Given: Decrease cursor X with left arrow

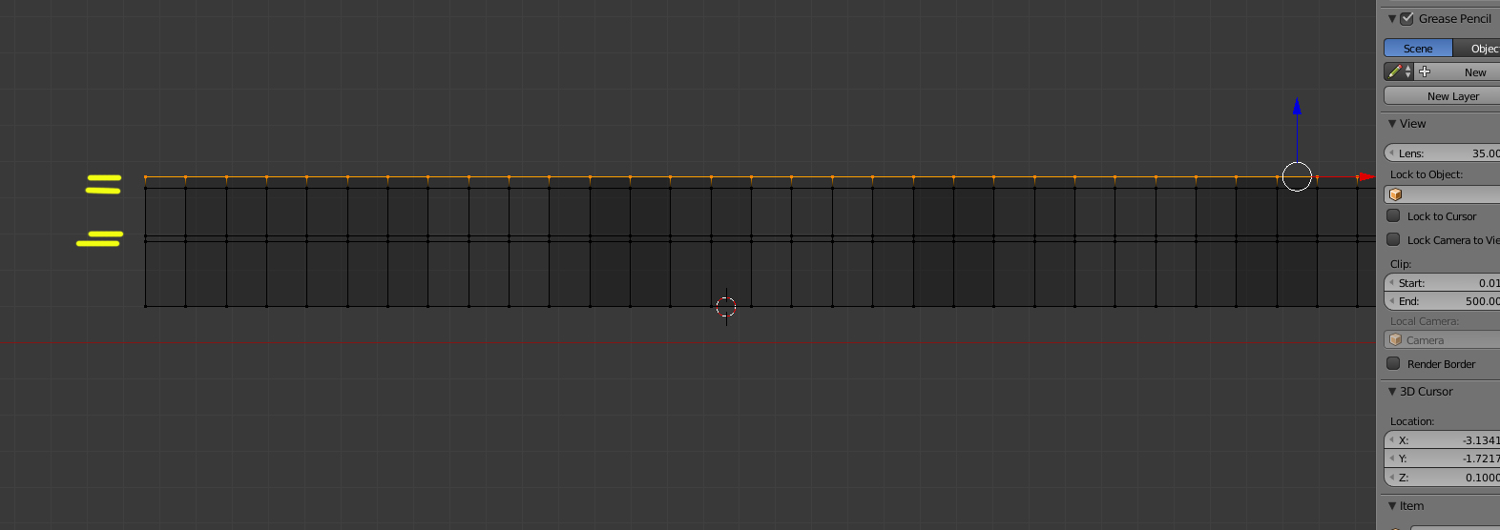Looking at the screenshot, I should [1391, 439].
